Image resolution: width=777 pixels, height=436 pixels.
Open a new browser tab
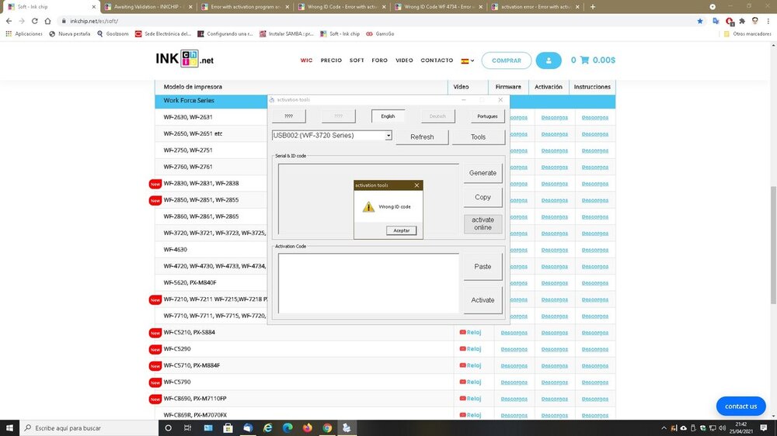click(593, 6)
